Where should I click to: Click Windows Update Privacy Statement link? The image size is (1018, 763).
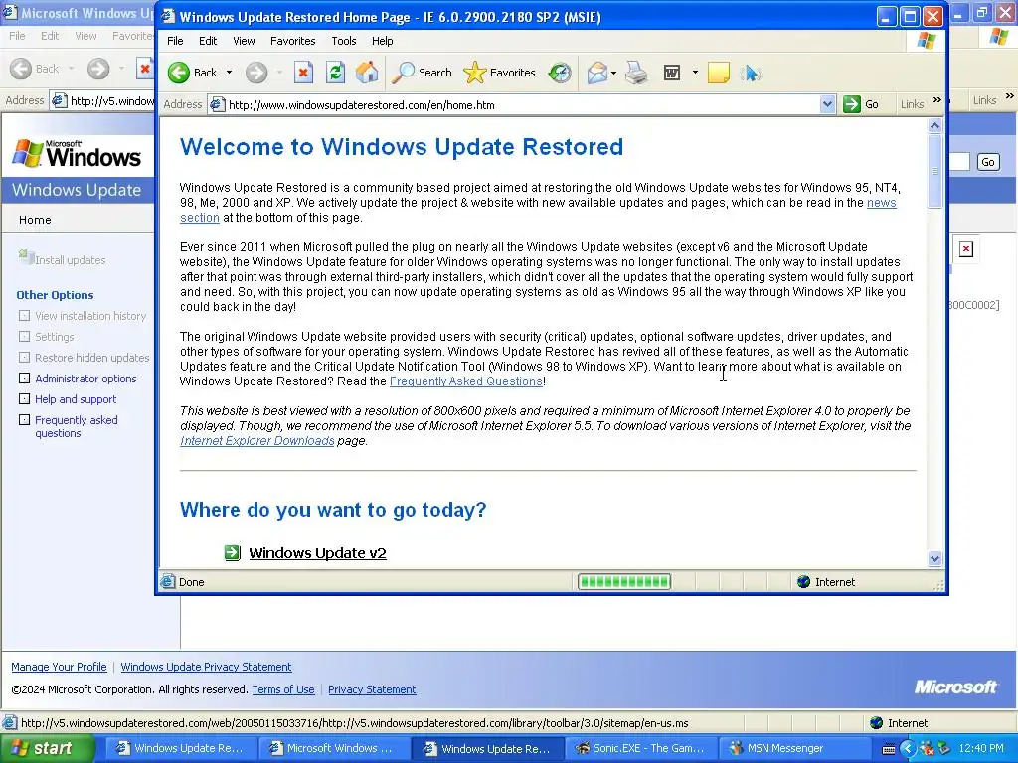coord(206,667)
